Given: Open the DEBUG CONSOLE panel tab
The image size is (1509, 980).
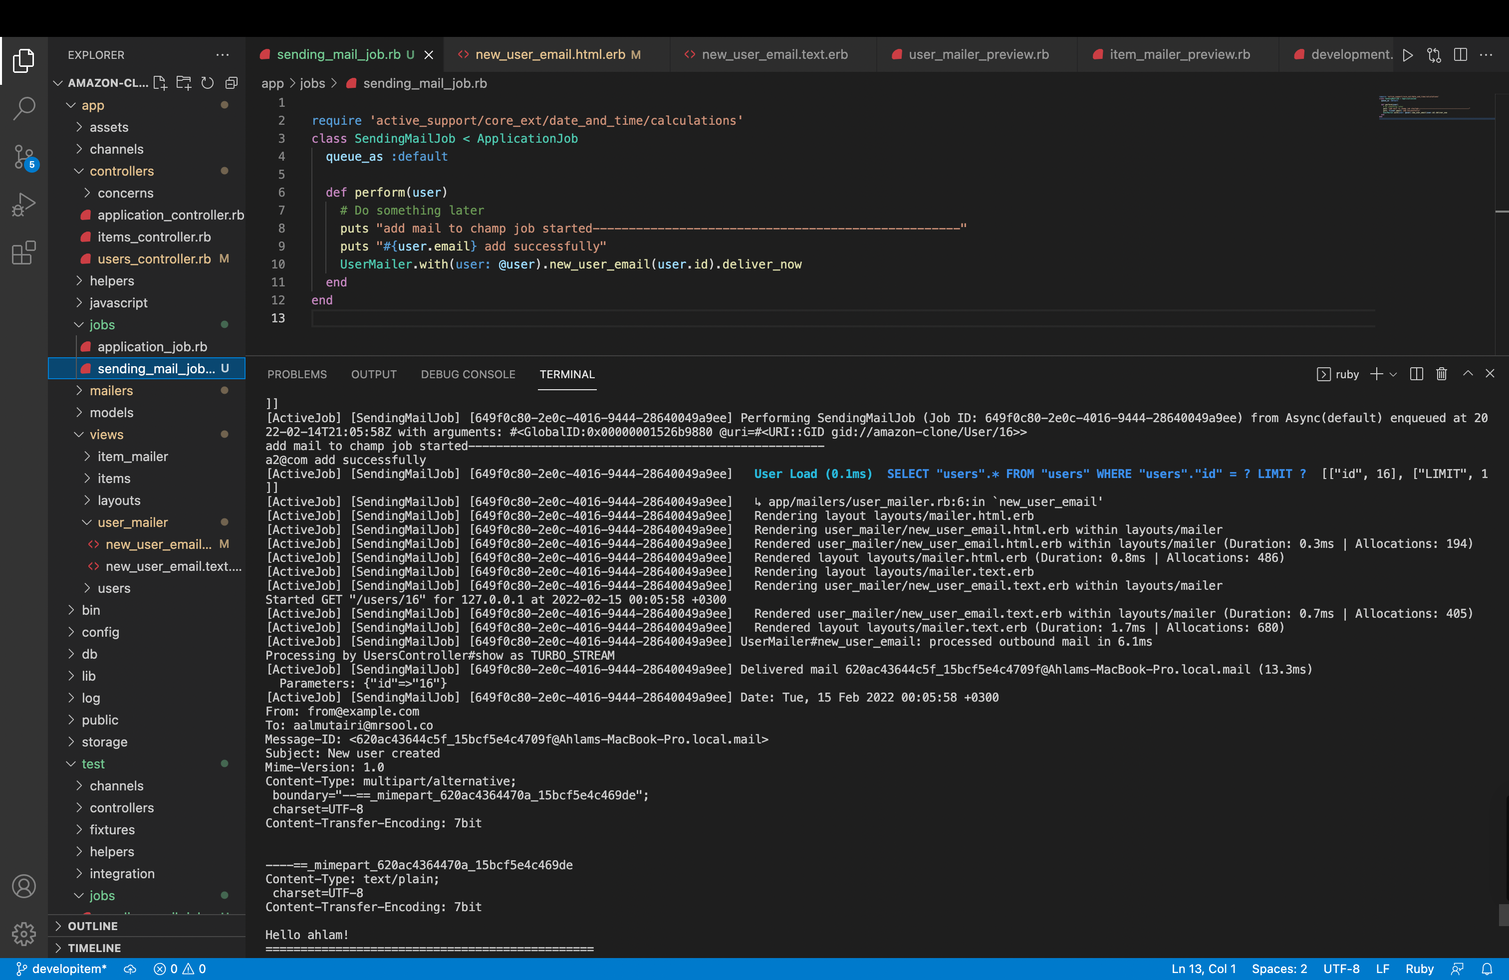Looking at the screenshot, I should pyautogui.click(x=468, y=374).
